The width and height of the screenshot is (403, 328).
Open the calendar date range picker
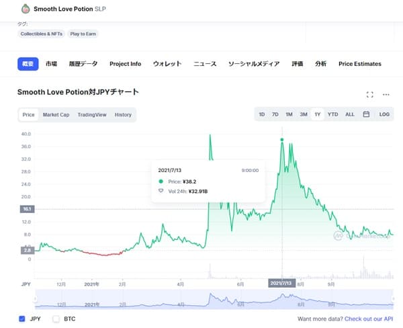tap(366, 115)
